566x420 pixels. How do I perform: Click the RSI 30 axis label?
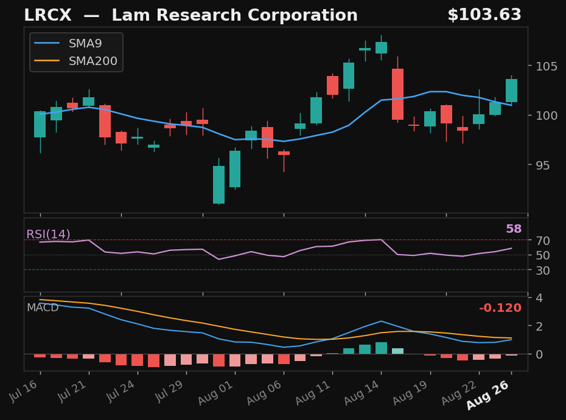point(543,270)
